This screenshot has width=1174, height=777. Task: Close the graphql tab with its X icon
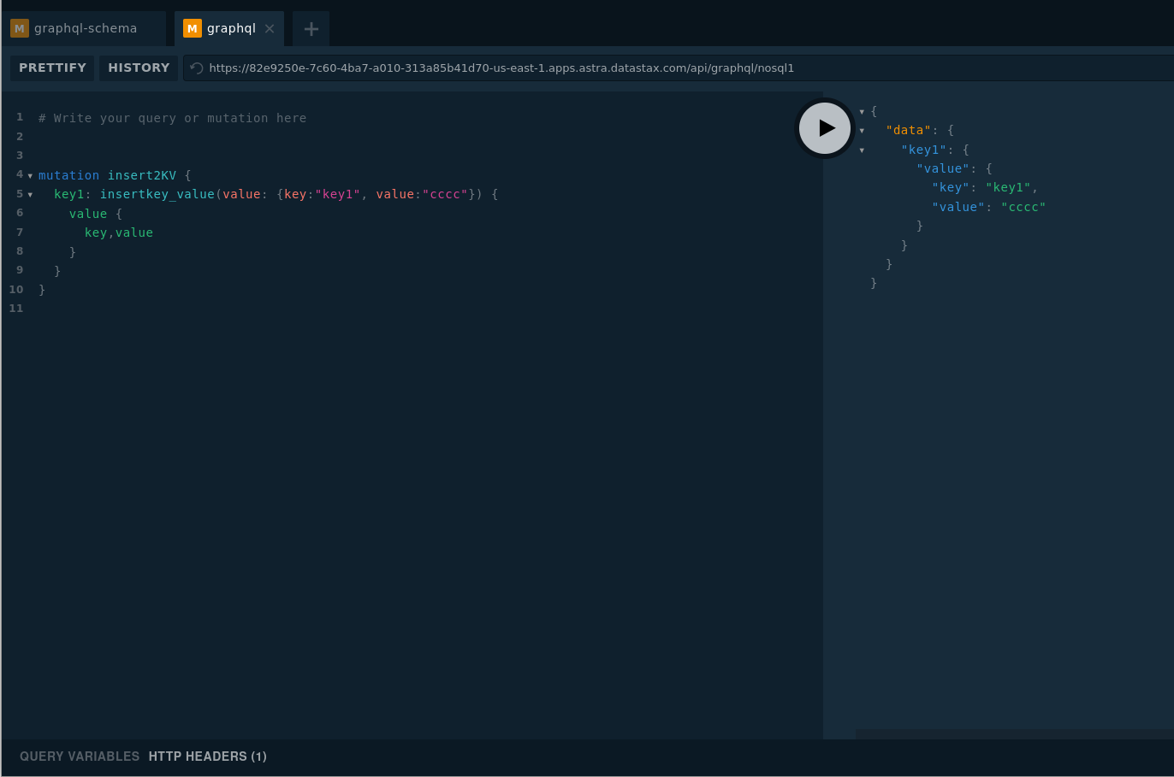(270, 28)
